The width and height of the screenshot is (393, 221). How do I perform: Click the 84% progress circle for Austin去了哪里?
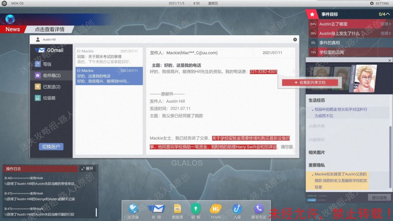point(313,24)
